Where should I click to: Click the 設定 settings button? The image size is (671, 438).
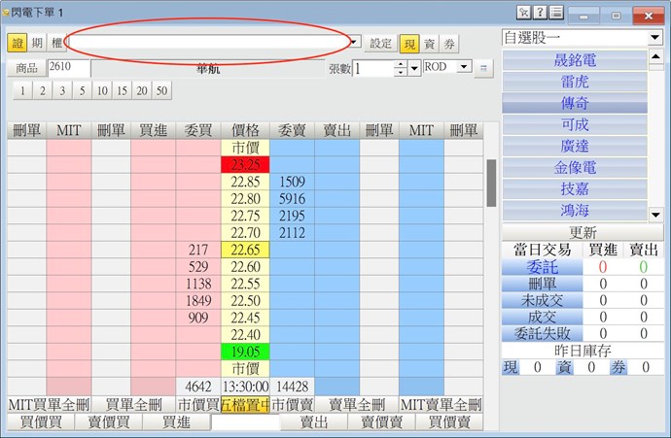pos(380,43)
